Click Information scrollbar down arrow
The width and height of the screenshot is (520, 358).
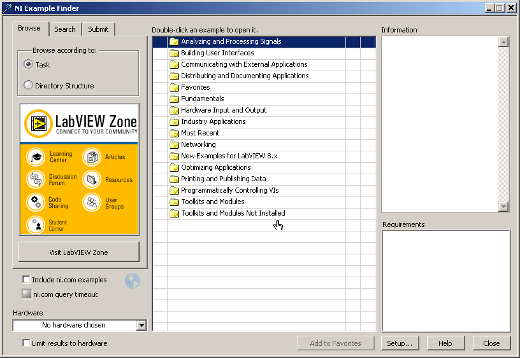[x=503, y=207]
